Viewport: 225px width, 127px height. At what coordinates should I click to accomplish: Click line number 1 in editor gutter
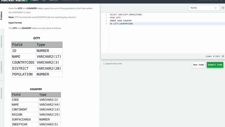tap(106, 14)
